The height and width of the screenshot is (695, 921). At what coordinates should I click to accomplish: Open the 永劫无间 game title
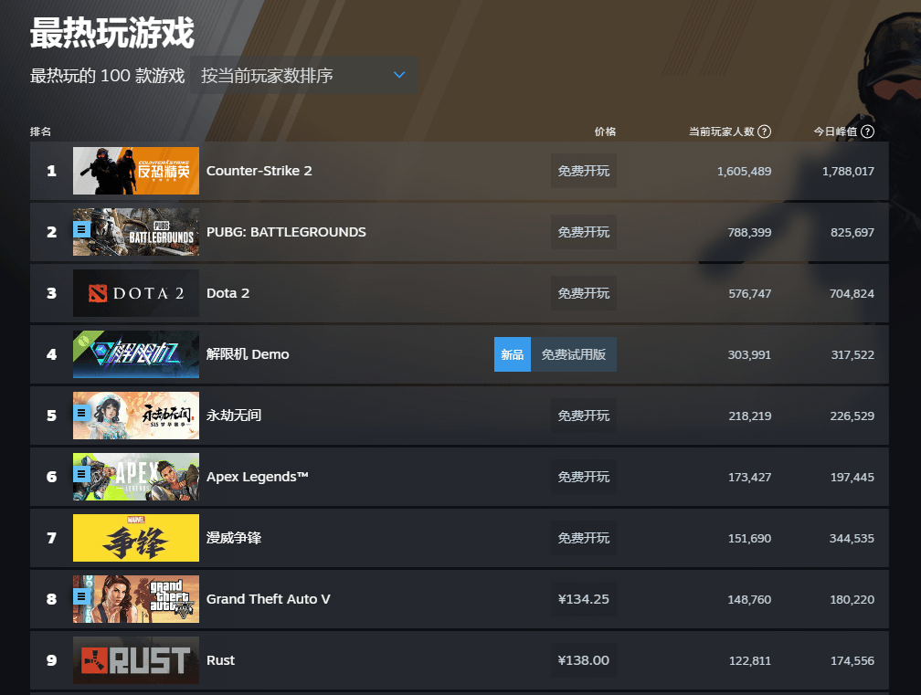pyautogui.click(x=234, y=416)
